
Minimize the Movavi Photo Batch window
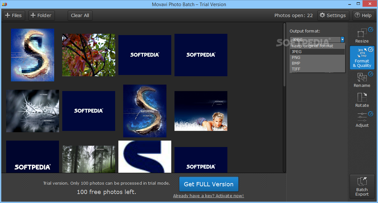[350, 4]
